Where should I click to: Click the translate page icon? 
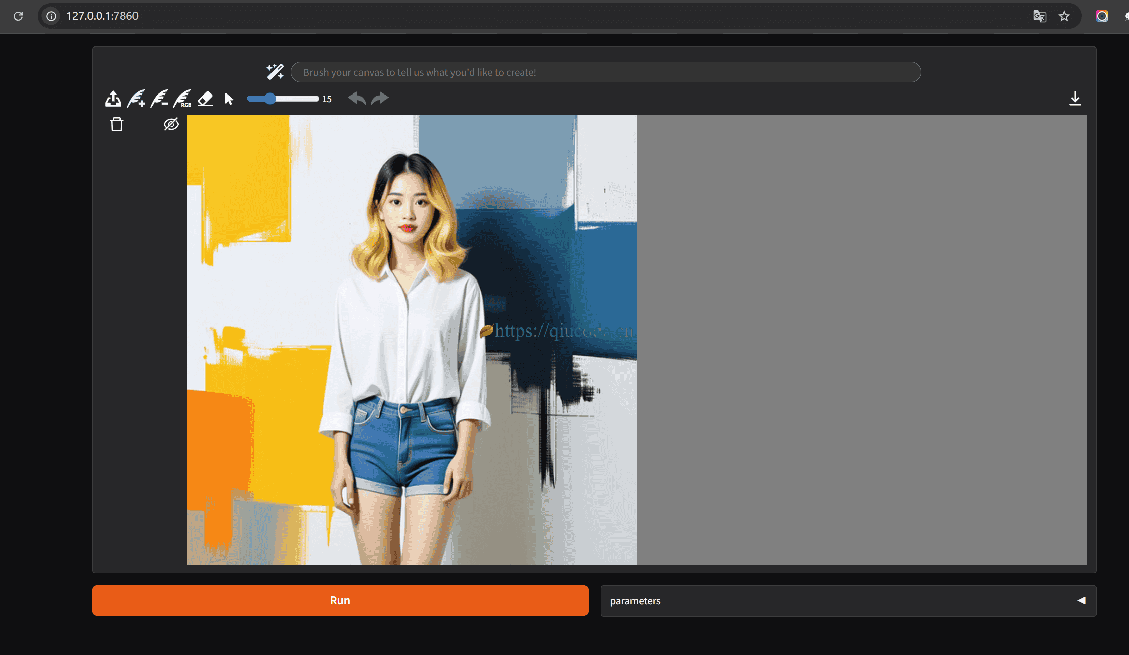(1040, 16)
